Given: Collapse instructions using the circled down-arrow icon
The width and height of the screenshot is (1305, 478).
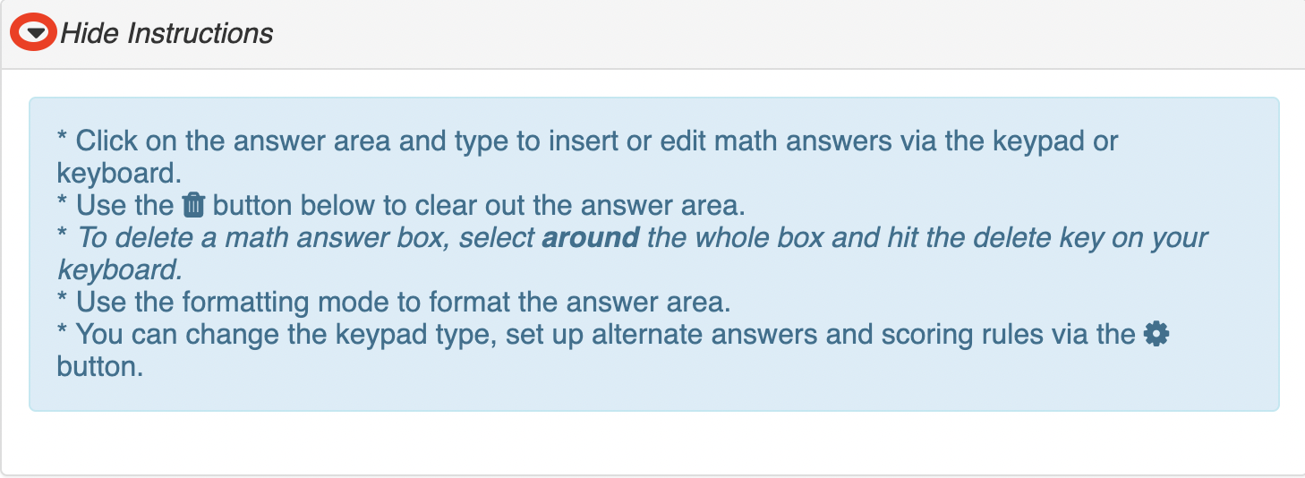Looking at the screenshot, I should pos(34,33).
